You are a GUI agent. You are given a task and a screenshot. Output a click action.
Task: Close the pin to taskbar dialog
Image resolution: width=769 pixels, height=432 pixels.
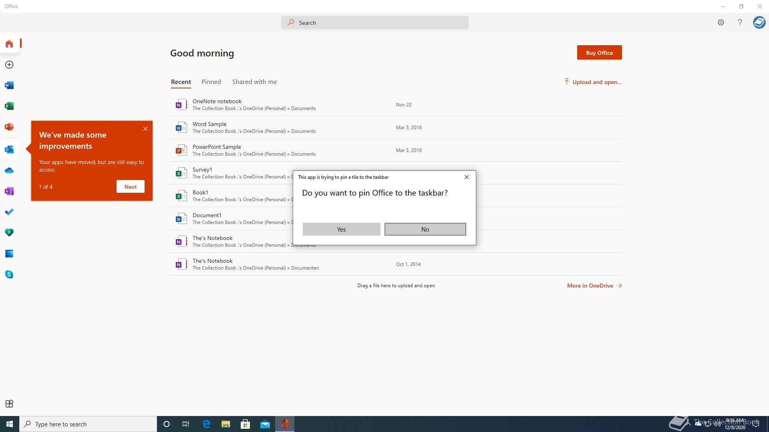pyautogui.click(x=467, y=177)
